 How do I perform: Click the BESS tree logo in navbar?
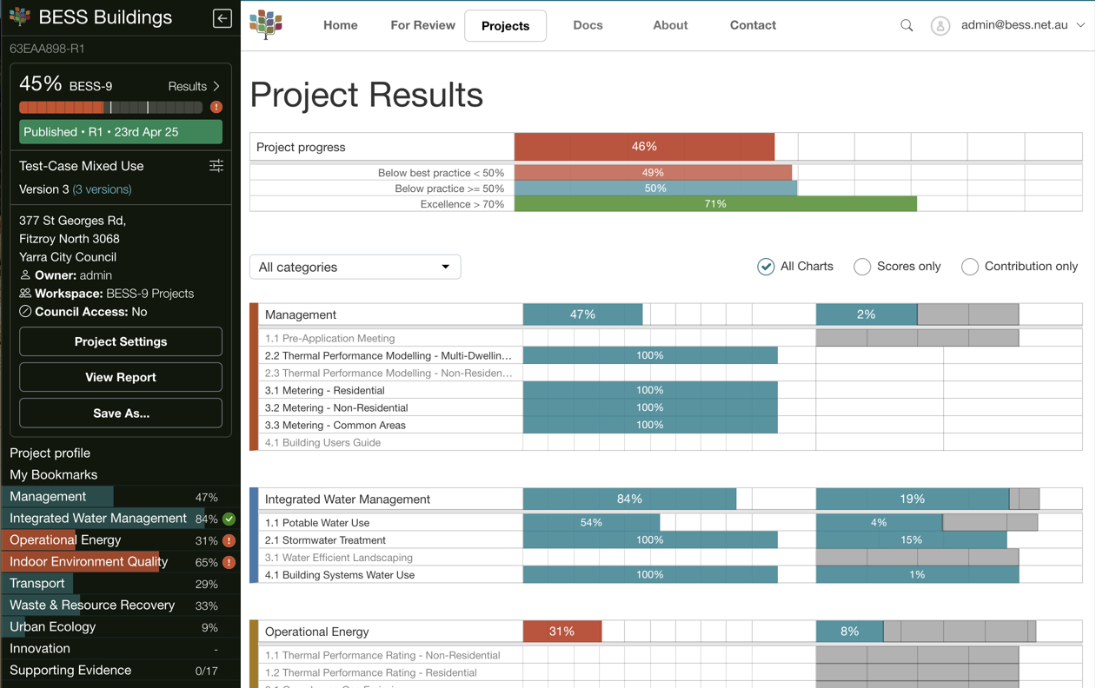266,25
